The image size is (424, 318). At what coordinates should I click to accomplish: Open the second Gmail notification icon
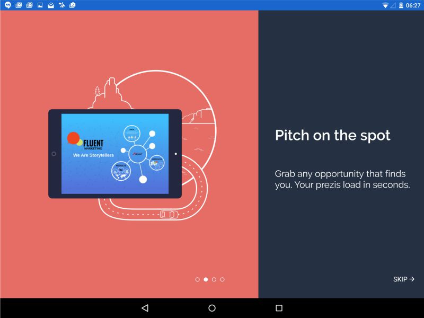(x=30, y=5)
